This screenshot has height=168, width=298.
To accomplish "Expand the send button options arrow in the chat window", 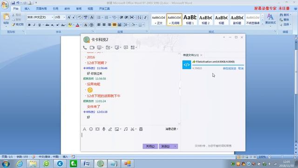I will (175, 146).
